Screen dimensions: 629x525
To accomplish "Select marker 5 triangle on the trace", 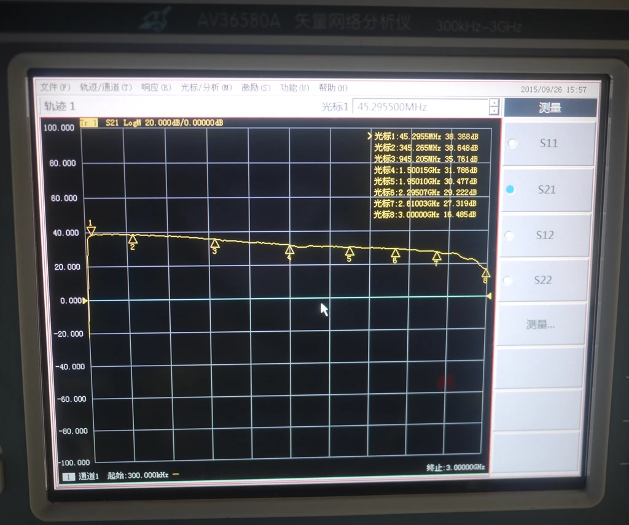I will [x=350, y=251].
